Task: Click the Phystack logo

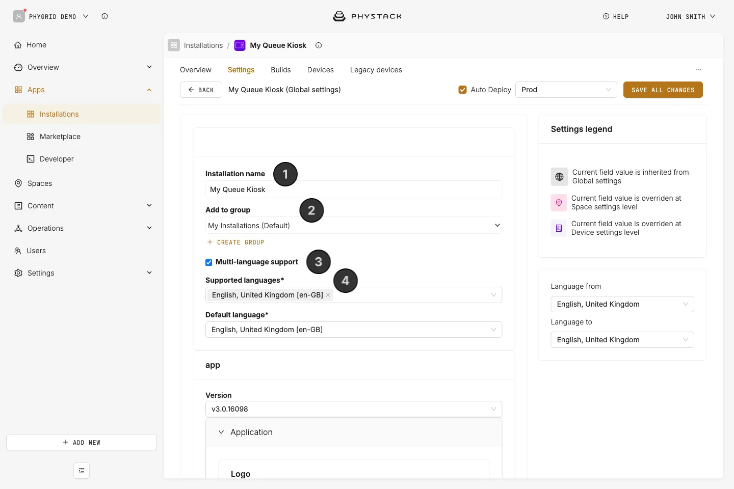Action: pyautogui.click(x=367, y=16)
